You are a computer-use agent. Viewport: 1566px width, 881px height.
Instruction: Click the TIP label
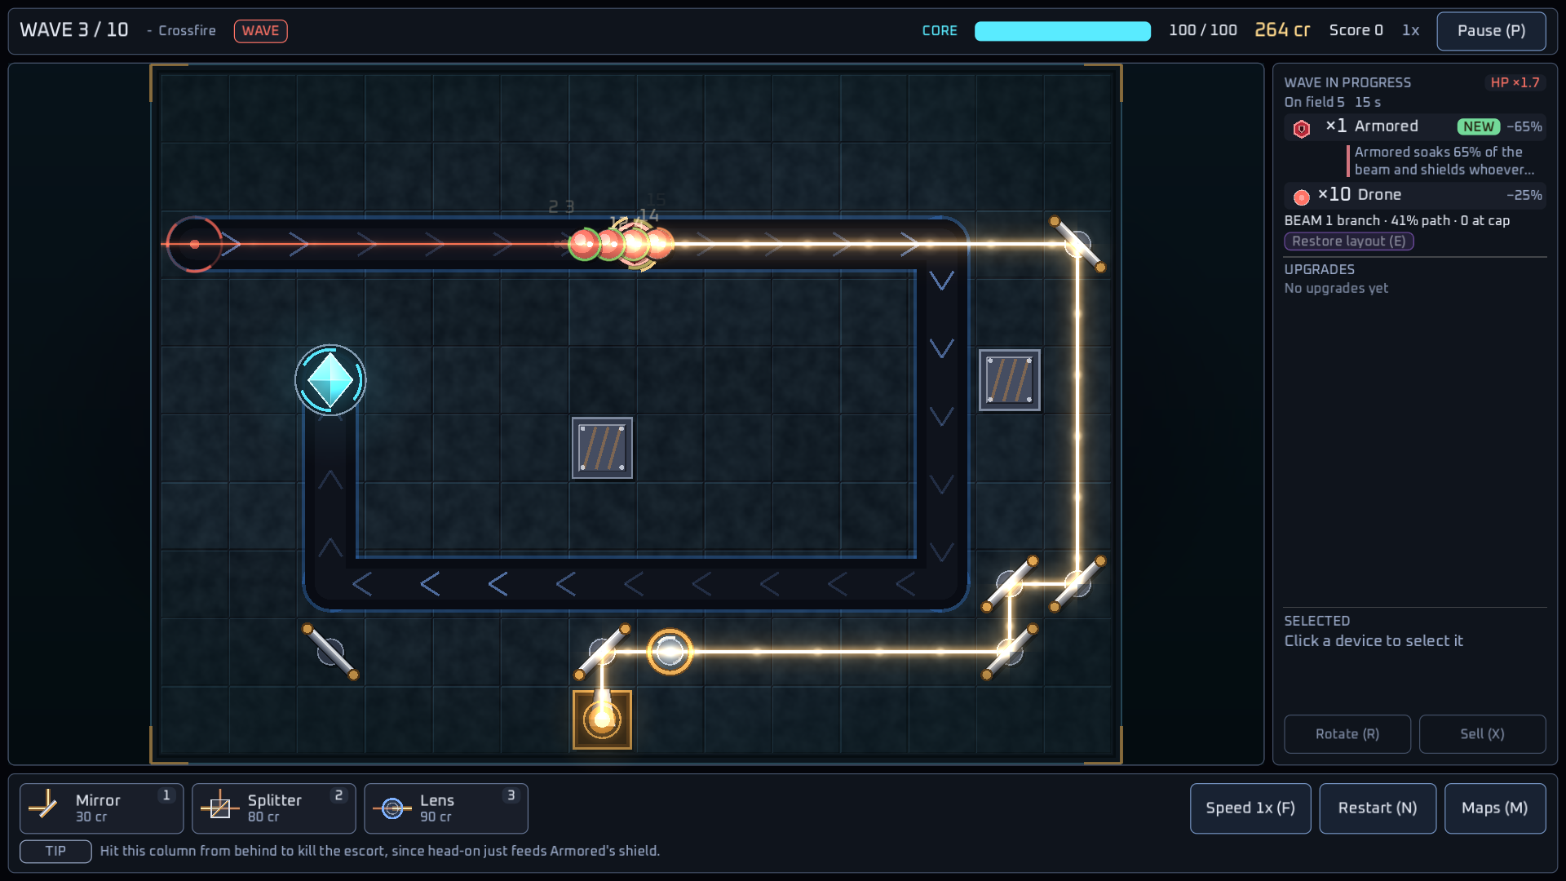coord(55,851)
